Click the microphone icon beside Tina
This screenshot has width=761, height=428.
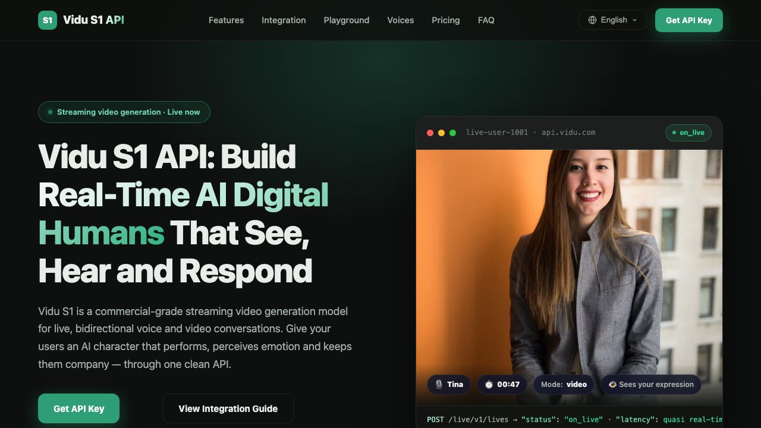coord(439,385)
